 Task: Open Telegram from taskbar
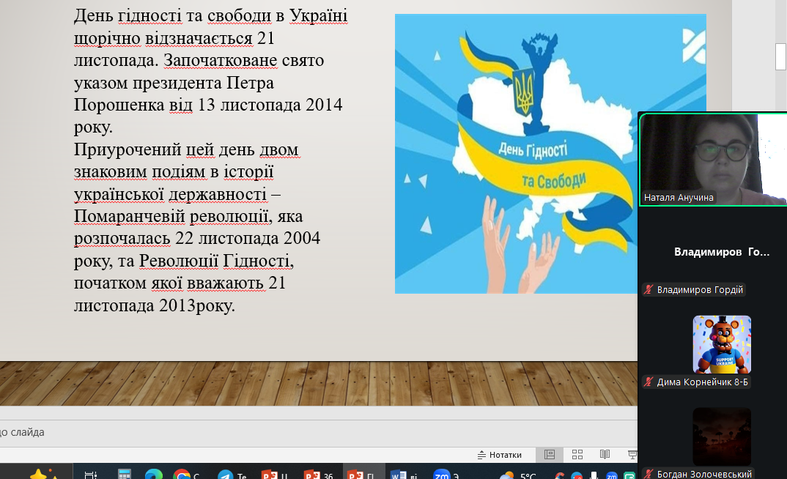coord(226,474)
